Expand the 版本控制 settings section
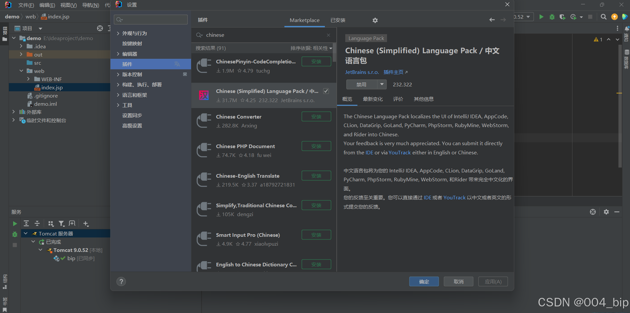Screen dimensions: 630x313 click(x=118, y=75)
